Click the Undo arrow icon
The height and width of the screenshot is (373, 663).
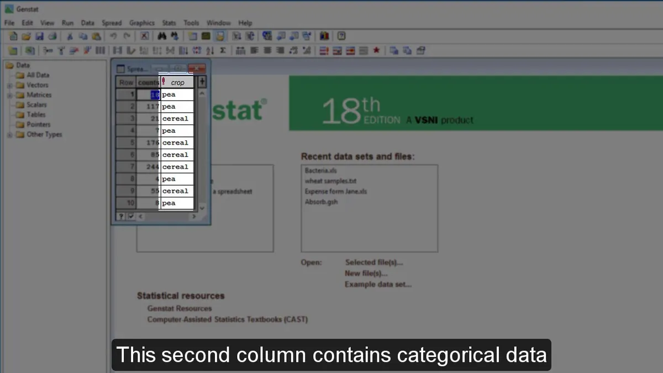[x=113, y=36]
